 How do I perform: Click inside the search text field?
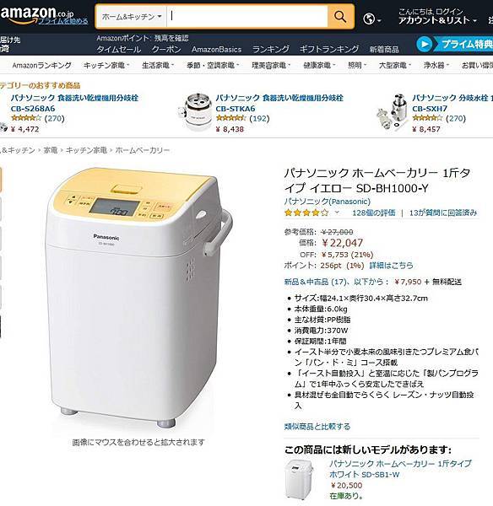[247, 17]
